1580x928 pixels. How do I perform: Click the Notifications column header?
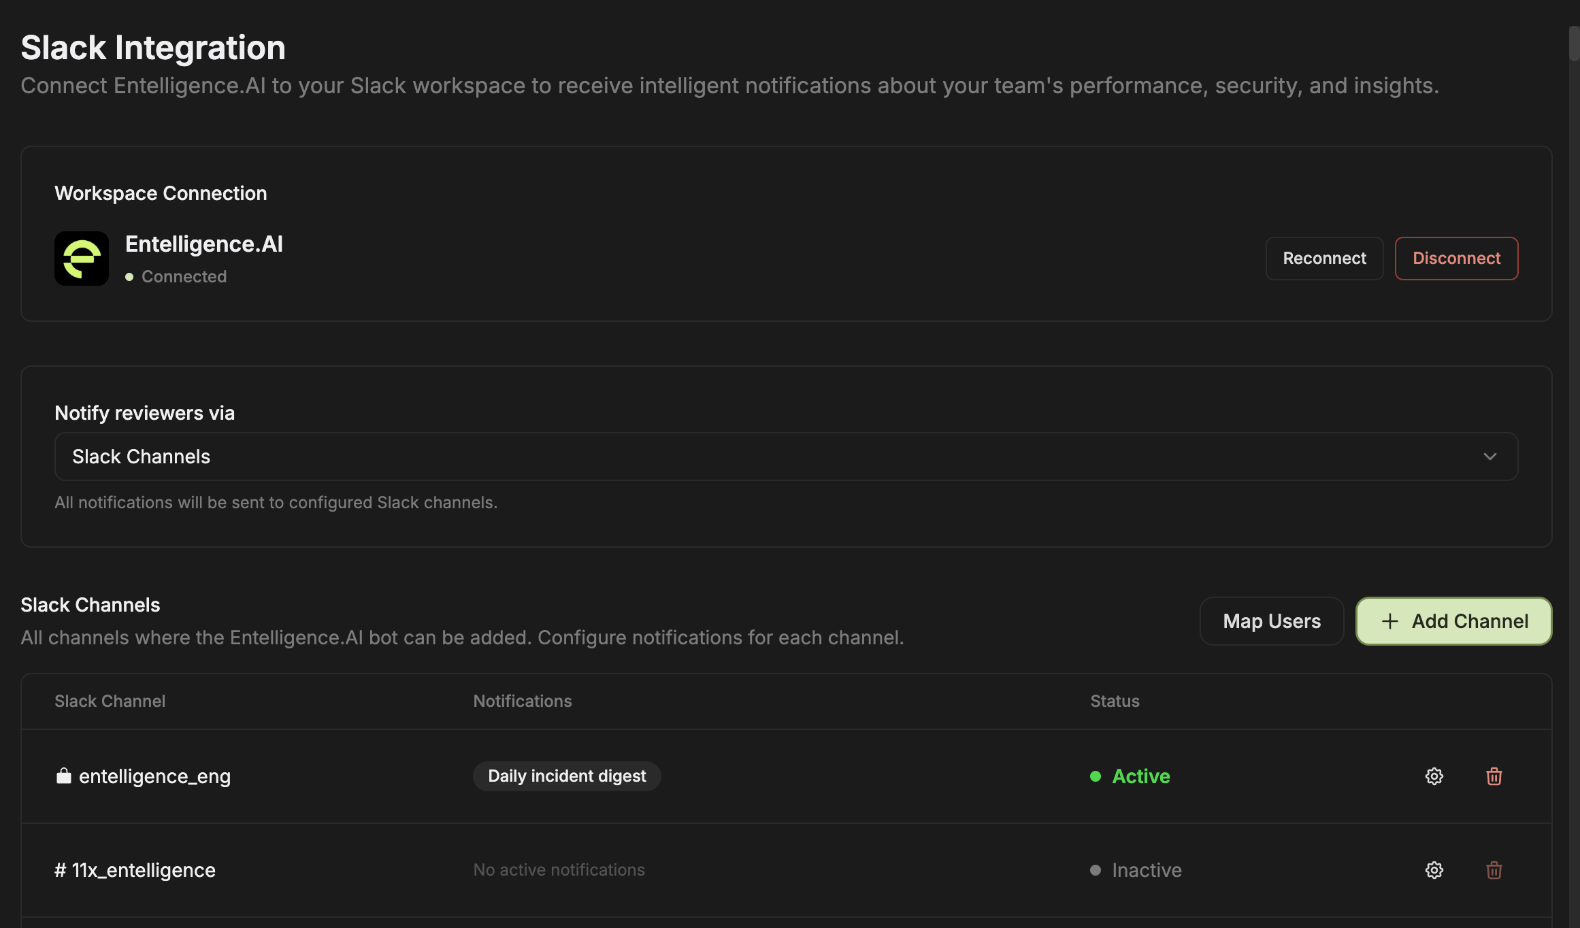tap(523, 701)
